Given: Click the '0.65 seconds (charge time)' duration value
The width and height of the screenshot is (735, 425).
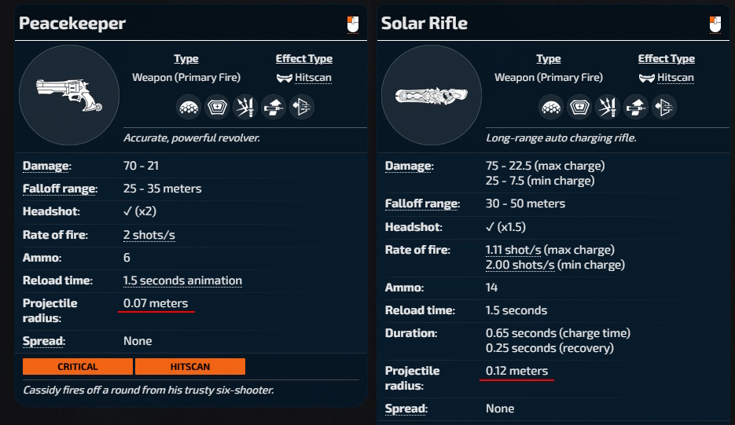Looking at the screenshot, I should (558, 333).
